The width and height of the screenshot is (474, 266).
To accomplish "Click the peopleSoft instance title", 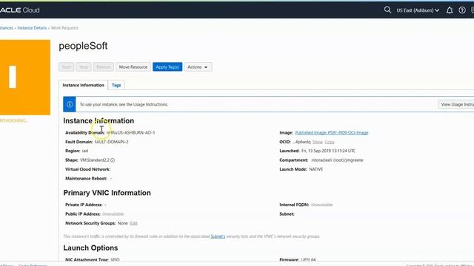I will [x=83, y=46].
